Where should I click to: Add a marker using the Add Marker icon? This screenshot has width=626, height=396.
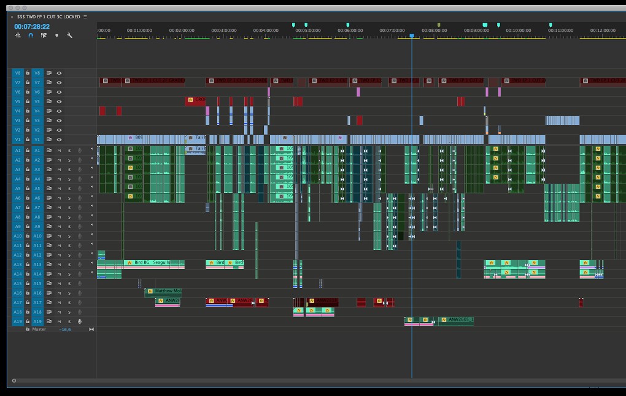coord(57,36)
